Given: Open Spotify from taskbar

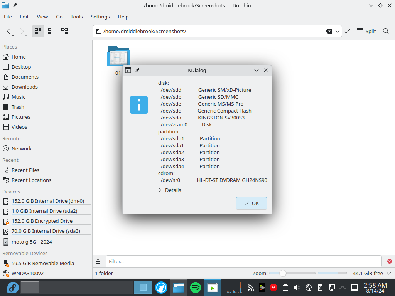Looking at the screenshot, I should point(196,288).
